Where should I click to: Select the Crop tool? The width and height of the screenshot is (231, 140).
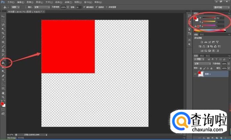coord(3,33)
